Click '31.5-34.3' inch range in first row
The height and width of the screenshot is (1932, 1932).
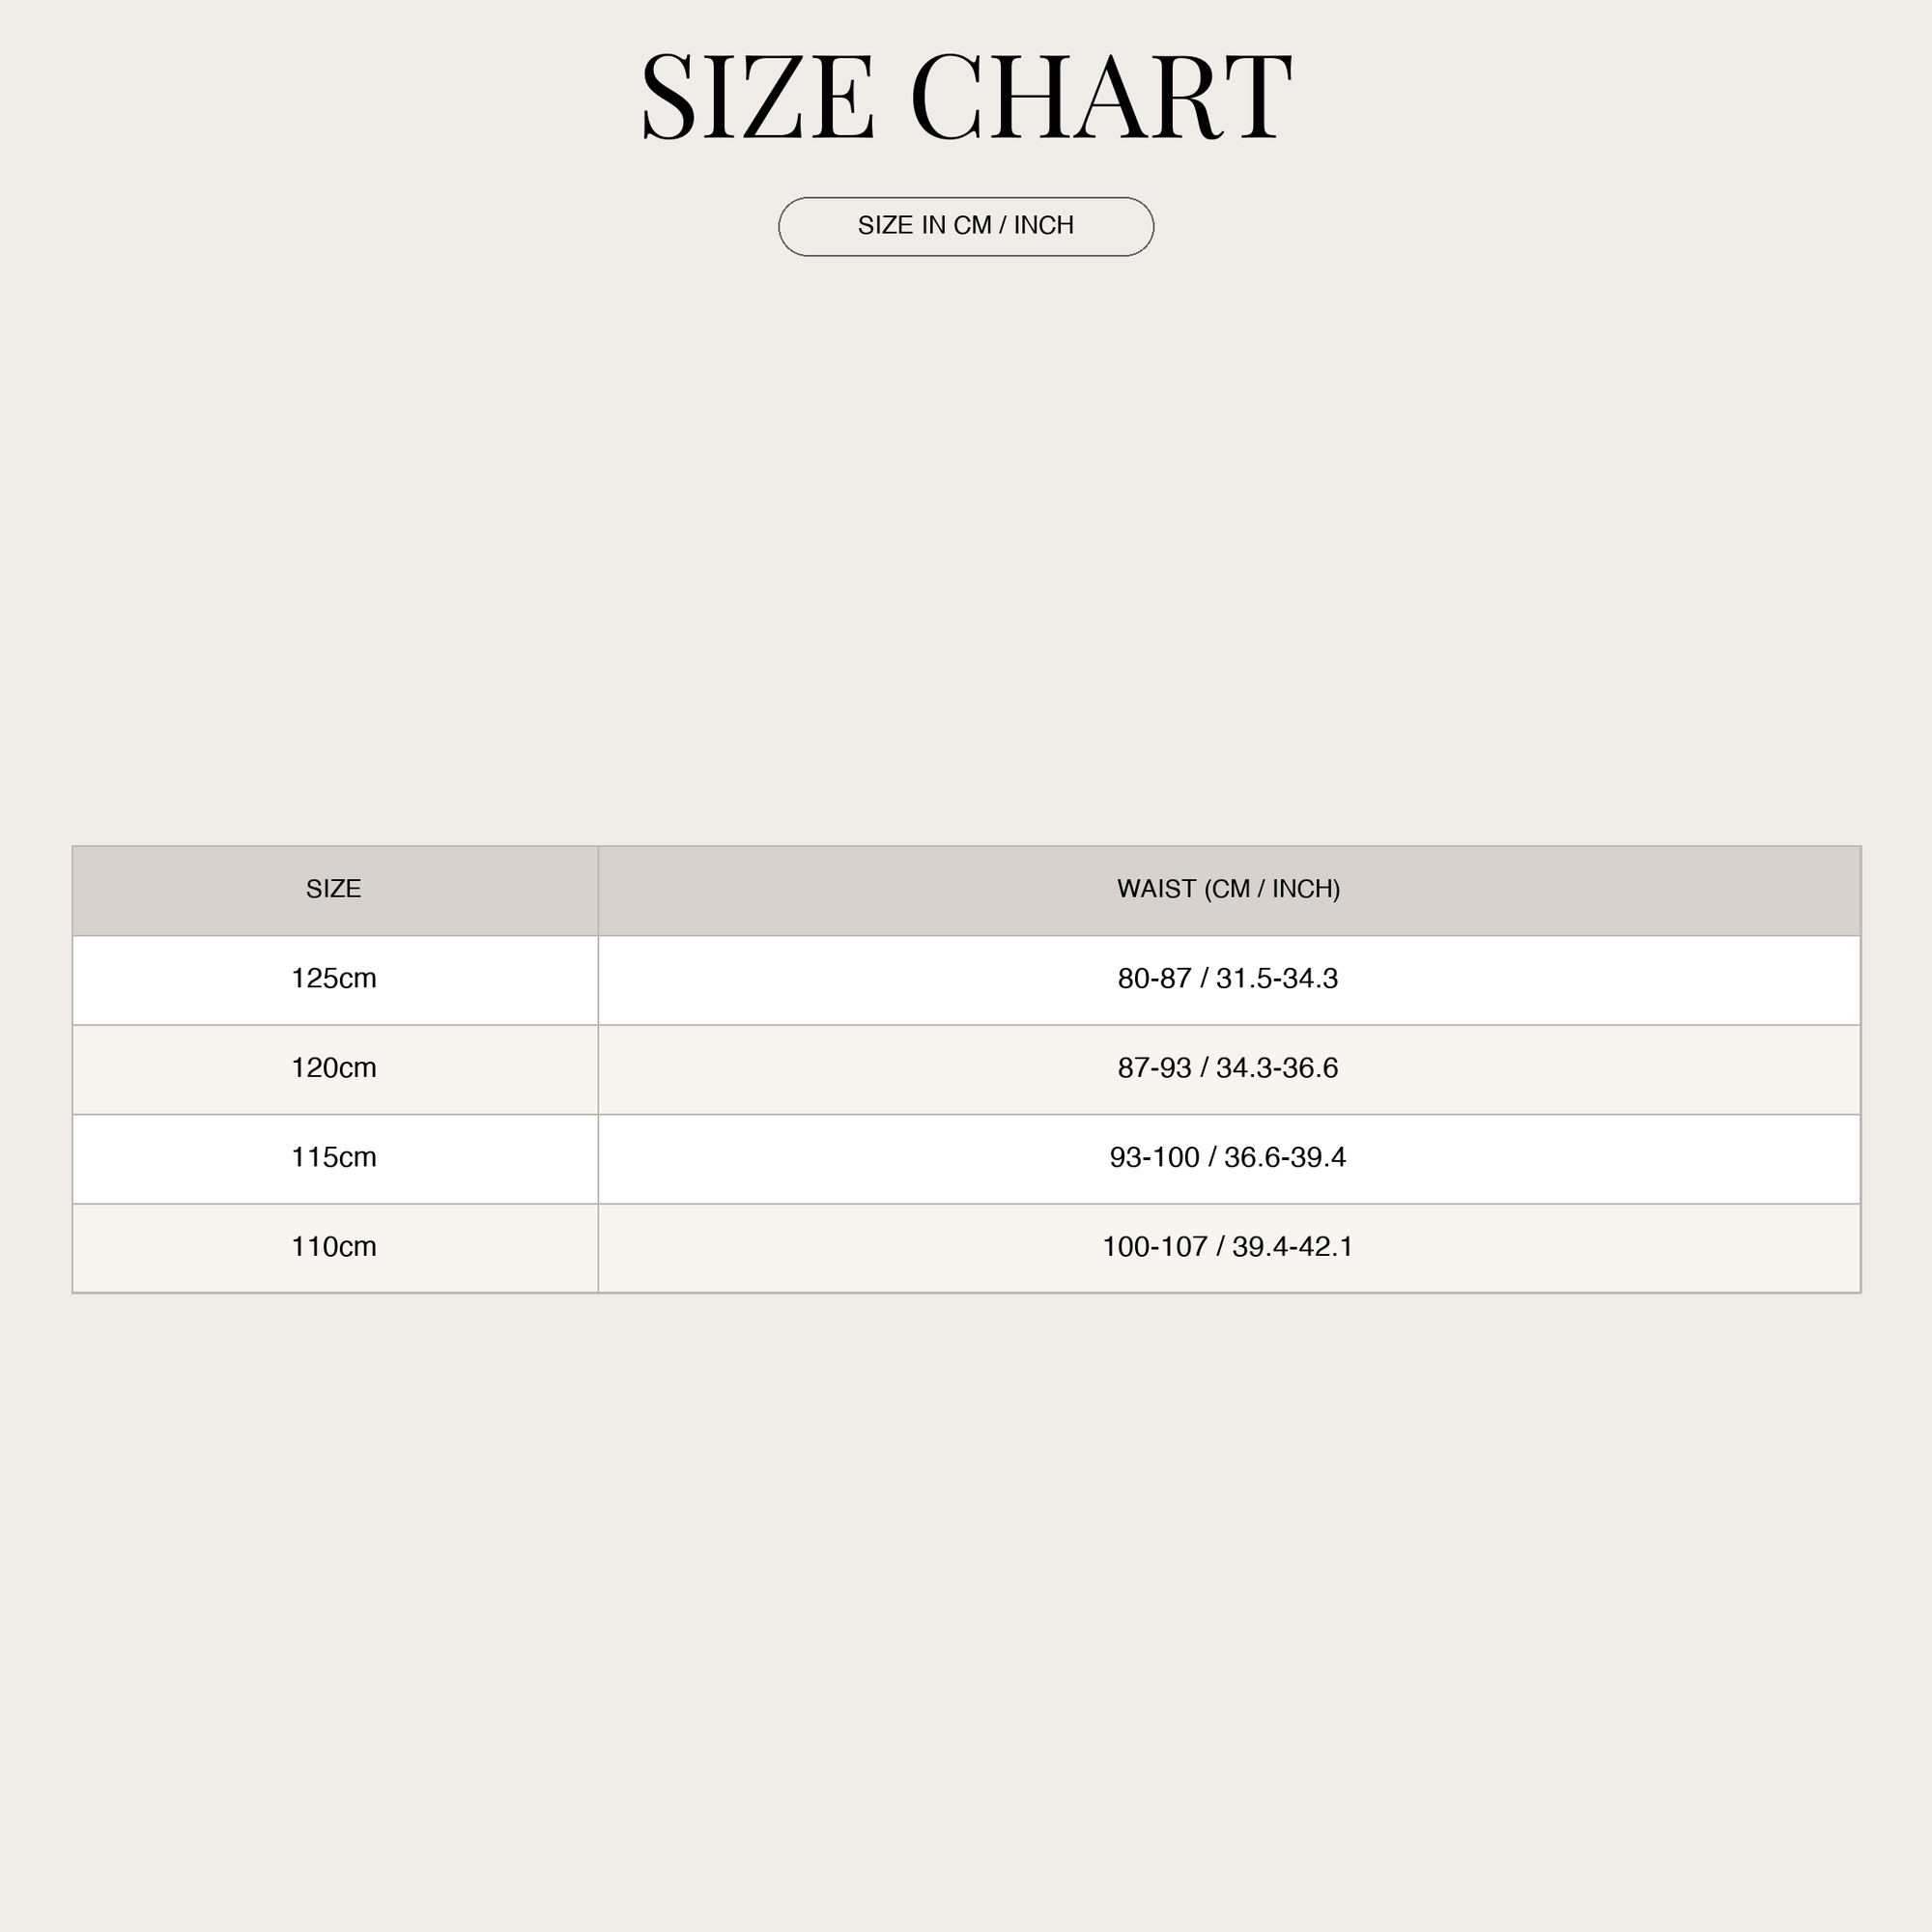1277,979
